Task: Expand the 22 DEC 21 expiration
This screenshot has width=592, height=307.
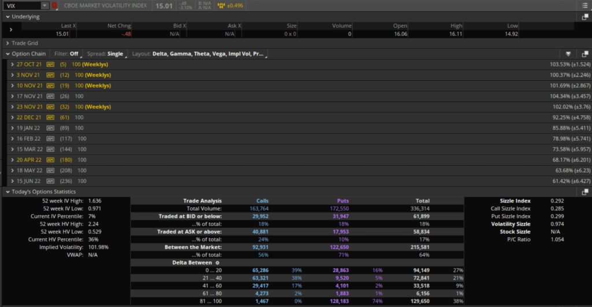Action: point(13,118)
